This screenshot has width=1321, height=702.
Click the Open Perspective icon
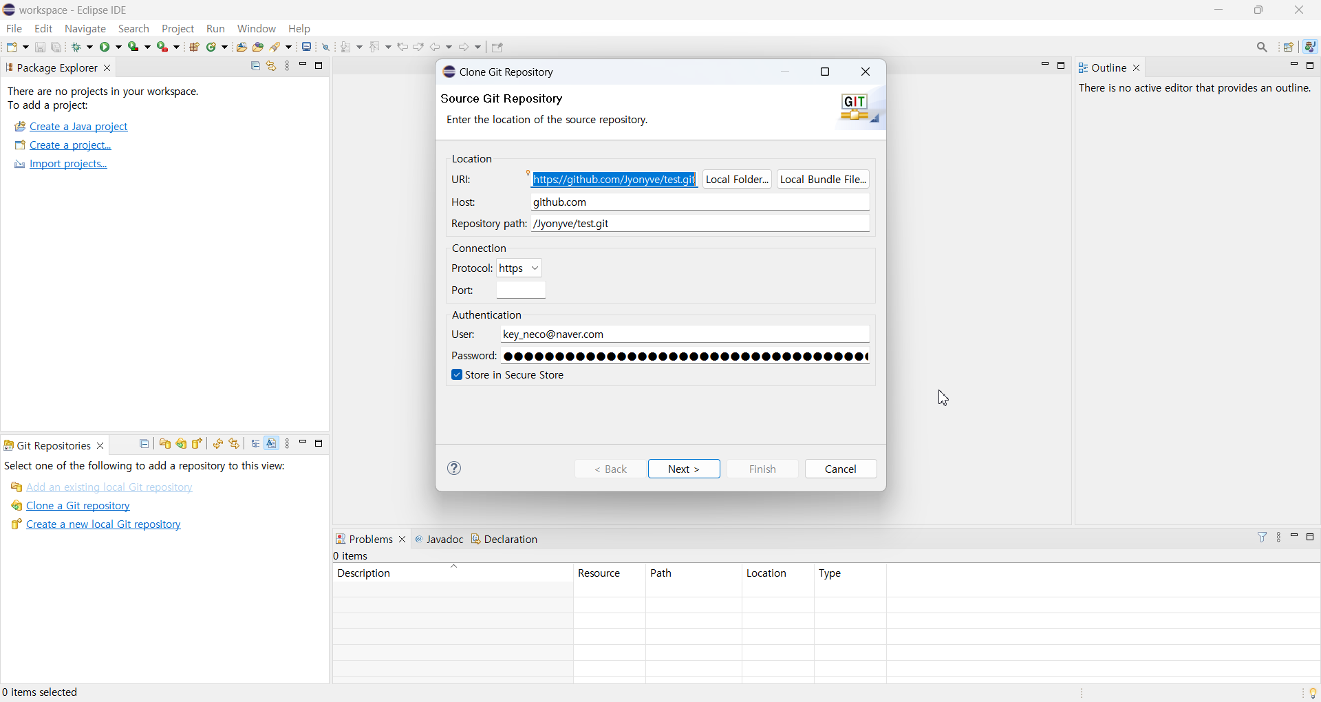(1289, 47)
